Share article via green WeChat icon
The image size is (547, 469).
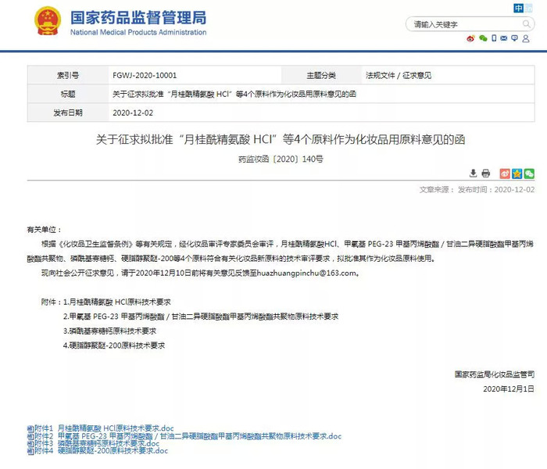click(x=529, y=174)
